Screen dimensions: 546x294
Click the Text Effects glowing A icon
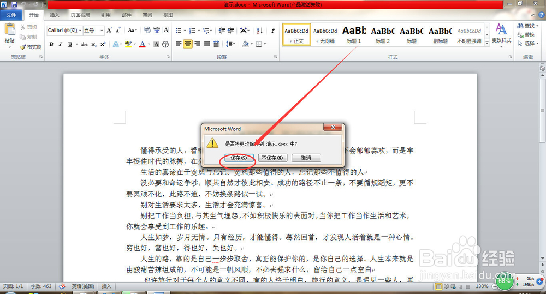116,44
